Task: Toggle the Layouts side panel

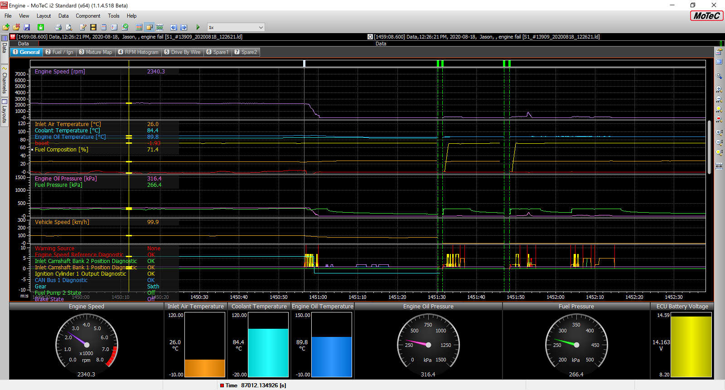Action: tap(4, 112)
